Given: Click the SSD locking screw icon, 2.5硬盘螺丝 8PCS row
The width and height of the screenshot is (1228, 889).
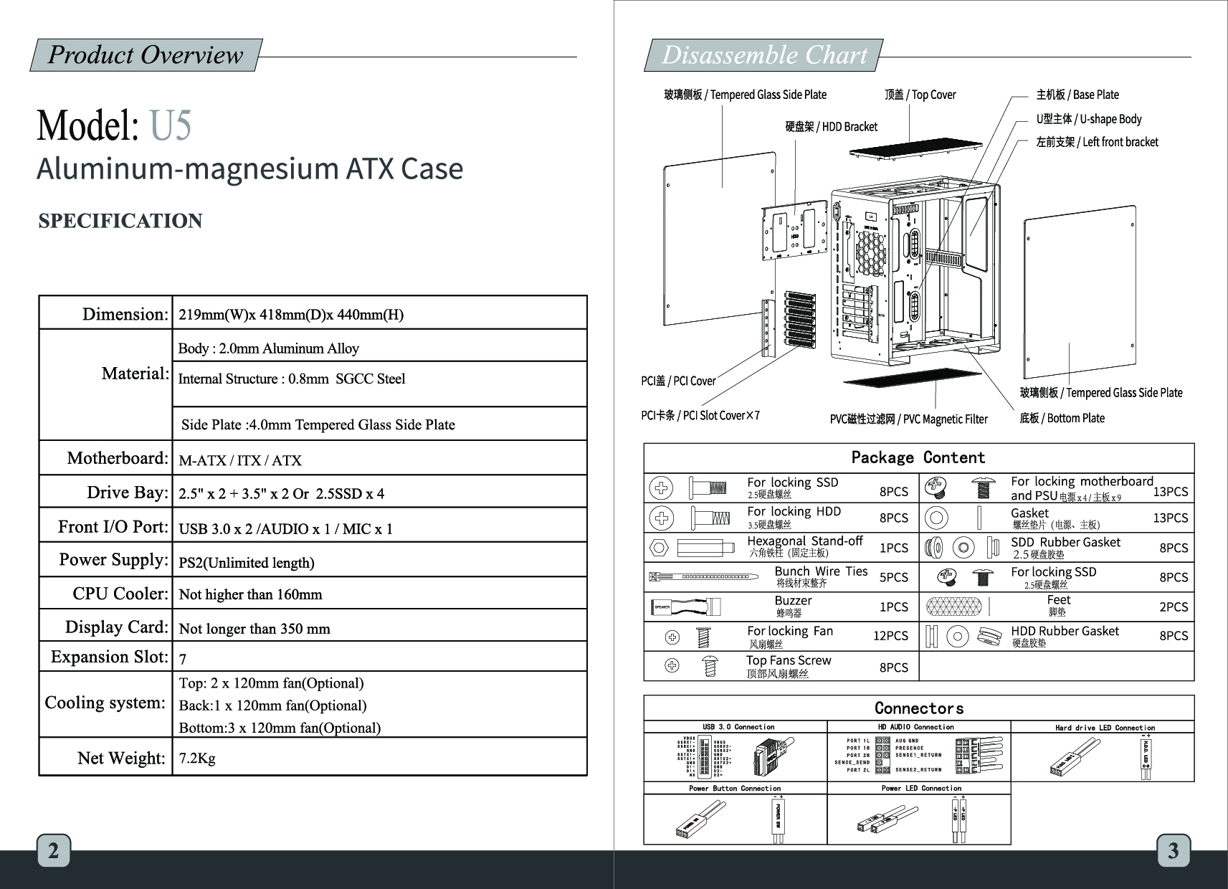Looking at the screenshot, I should coord(708,488).
